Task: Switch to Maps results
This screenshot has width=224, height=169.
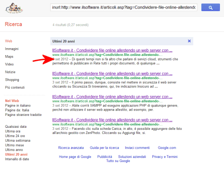Action: click(9, 57)
